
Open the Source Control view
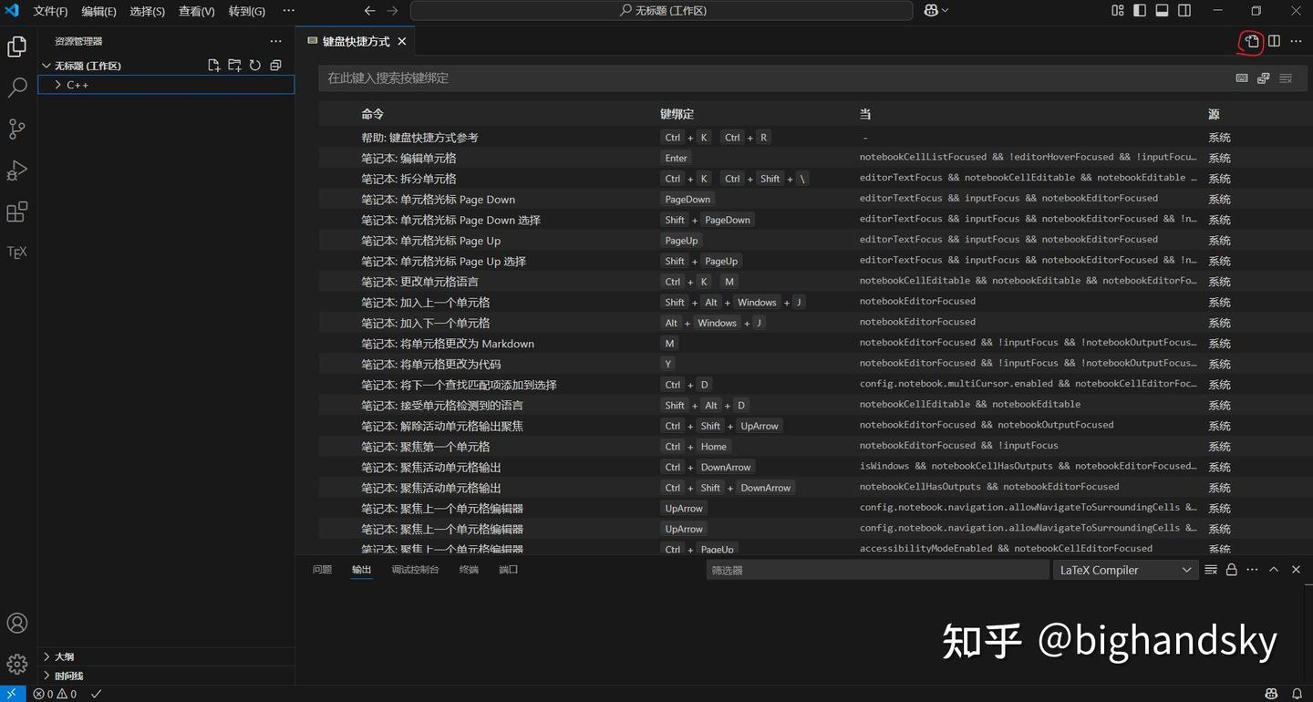pos(16,129)
